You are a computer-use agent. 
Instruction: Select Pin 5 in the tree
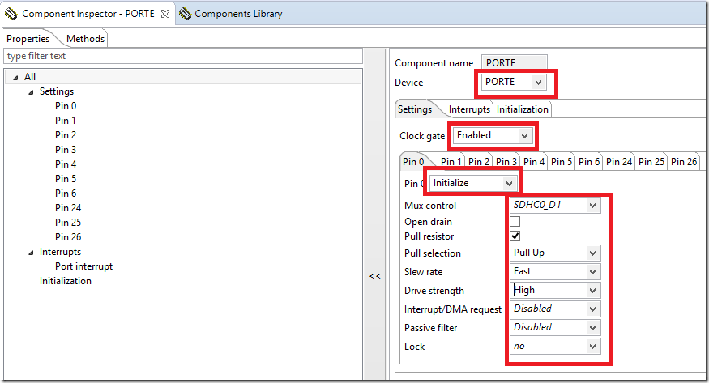66,179
